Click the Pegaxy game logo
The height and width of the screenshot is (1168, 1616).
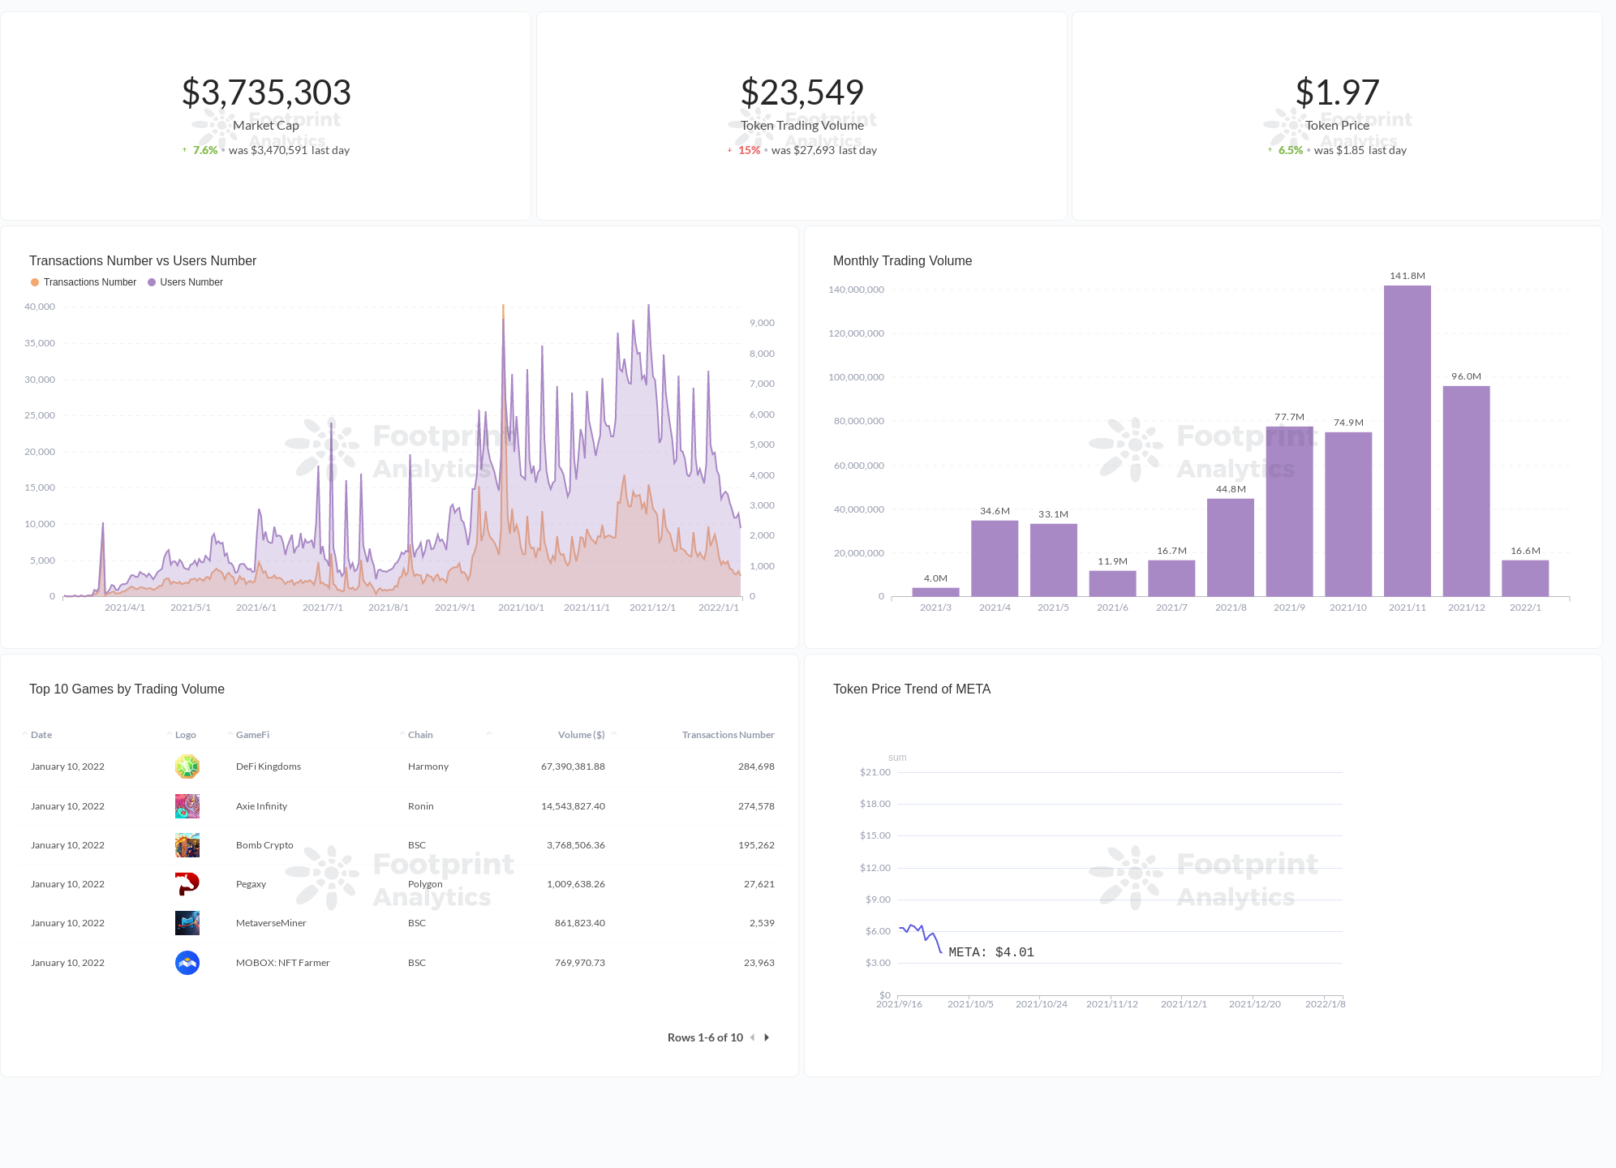(187, 883)
